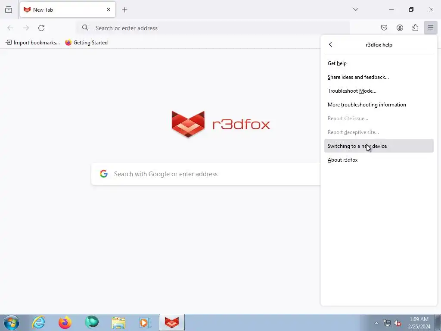The width and height of the screenshot is (441, 331).
Task: Open More troubleshooting information
Action: click(379, 105)
